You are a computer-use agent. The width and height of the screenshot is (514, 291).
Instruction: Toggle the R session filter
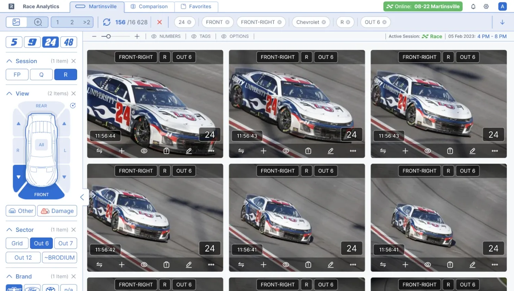65,75
